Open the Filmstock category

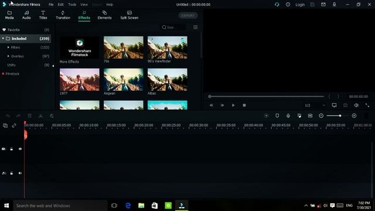[12, 74]
